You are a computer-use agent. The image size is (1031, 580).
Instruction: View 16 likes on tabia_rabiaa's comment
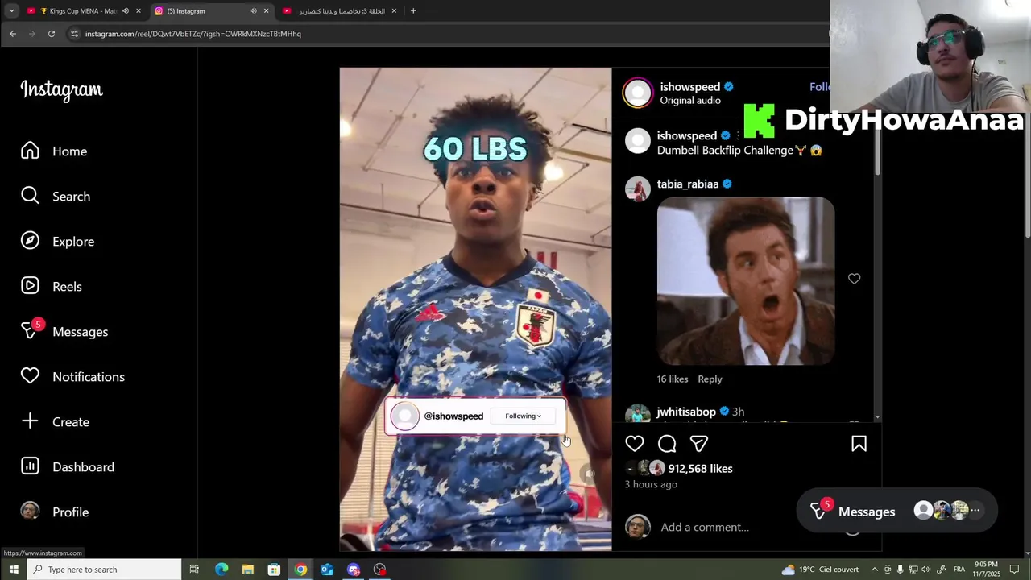point(673,379)
